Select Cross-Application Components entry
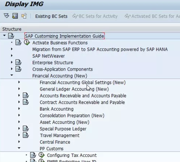This screenshot has height=162, width=180. [x=63, y=69]
